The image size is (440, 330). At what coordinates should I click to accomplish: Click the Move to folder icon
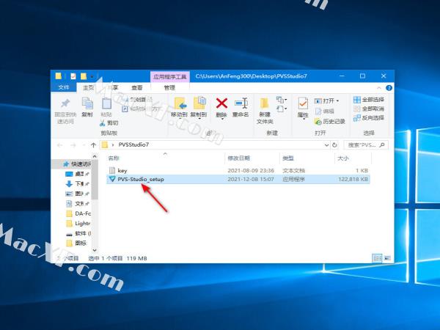click(x=180, y=103)
